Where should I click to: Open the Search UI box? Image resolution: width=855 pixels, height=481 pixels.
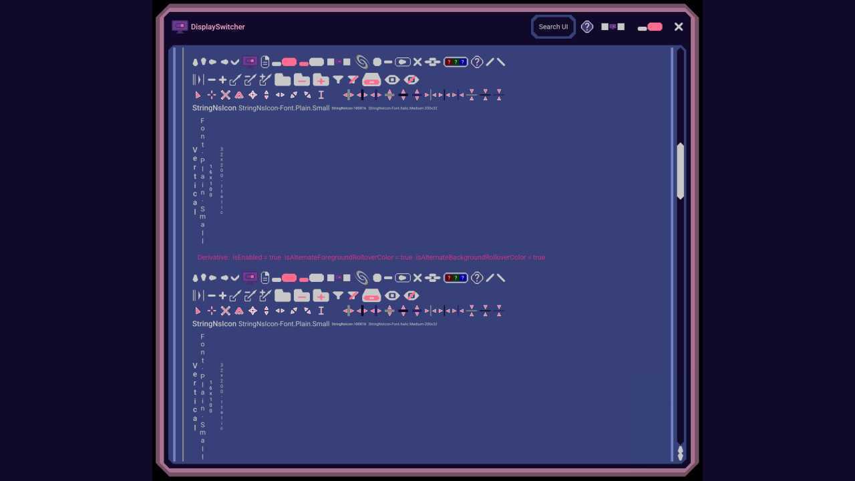click(x=553, y=27)
